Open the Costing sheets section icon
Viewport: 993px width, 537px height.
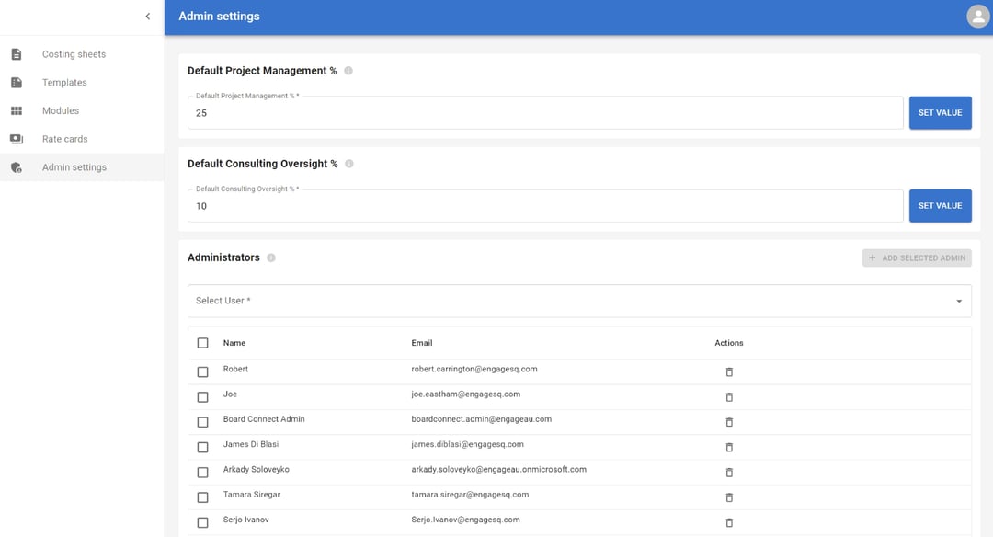[x=16, y=53]
